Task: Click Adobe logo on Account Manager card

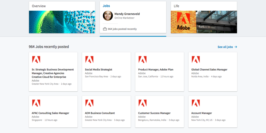Action: click(x=196, y=103)
